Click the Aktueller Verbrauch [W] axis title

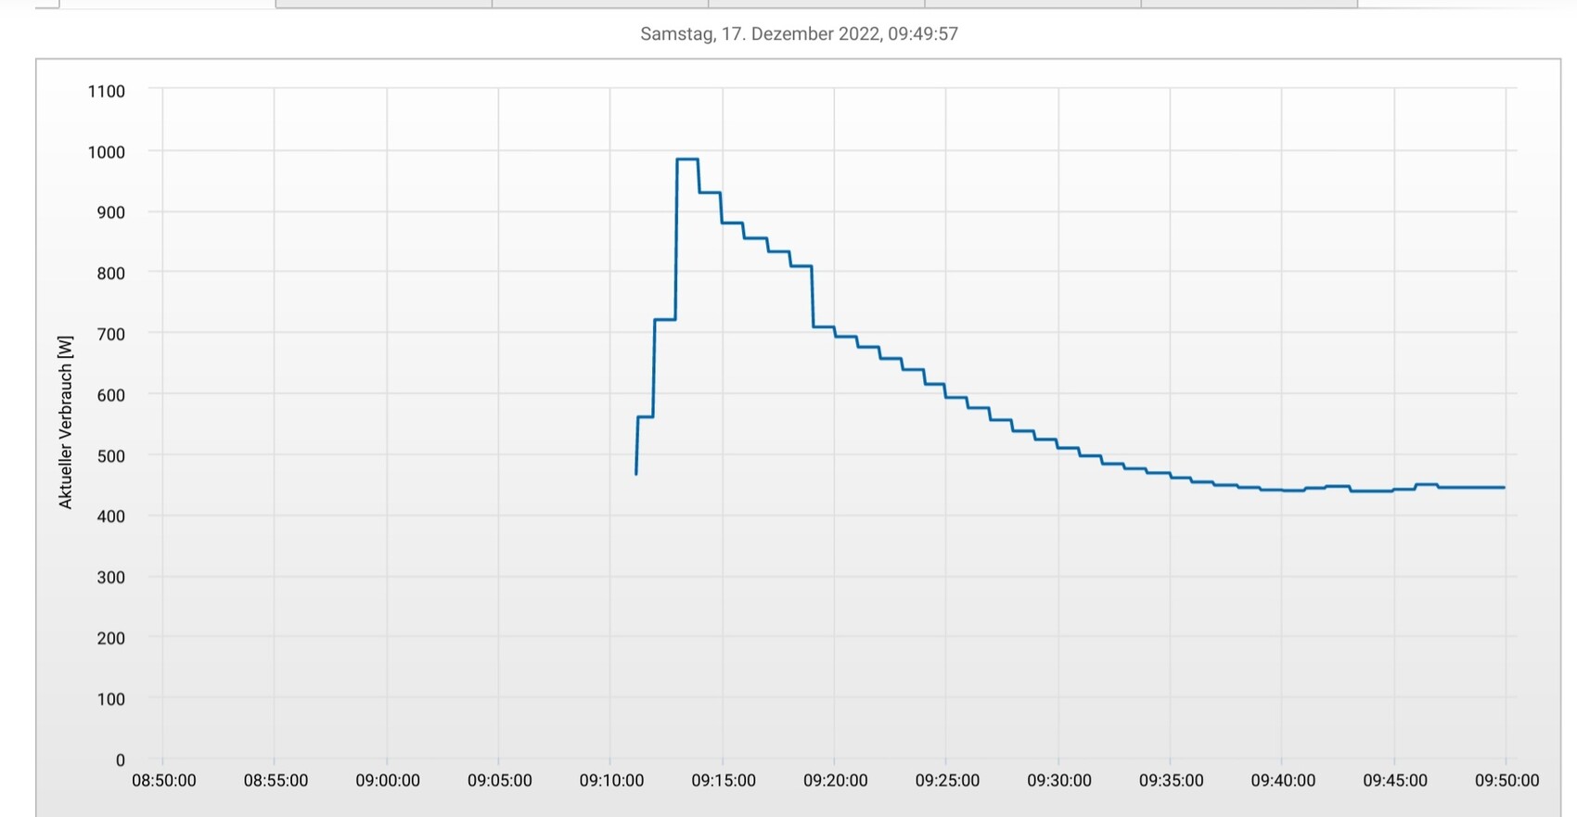65,422
